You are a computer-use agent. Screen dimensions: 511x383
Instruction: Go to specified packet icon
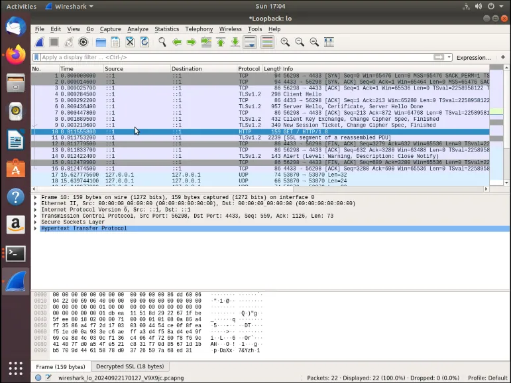tap(206, 42)
